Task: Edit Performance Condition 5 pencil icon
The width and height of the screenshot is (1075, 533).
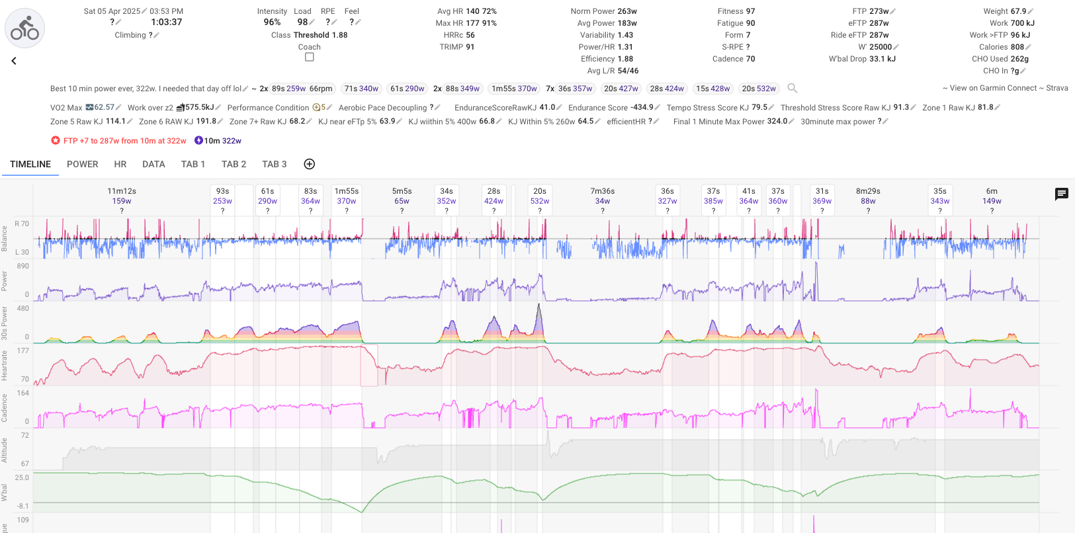Action: (329, 107)
